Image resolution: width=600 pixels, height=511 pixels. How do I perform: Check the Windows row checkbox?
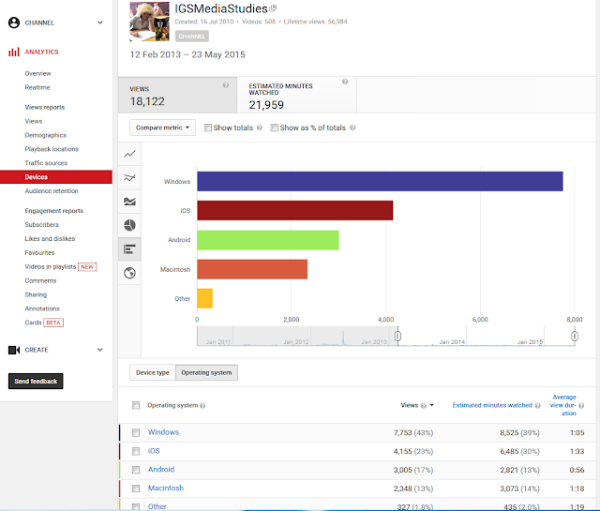pyautogui.click(x=136, y=432)
